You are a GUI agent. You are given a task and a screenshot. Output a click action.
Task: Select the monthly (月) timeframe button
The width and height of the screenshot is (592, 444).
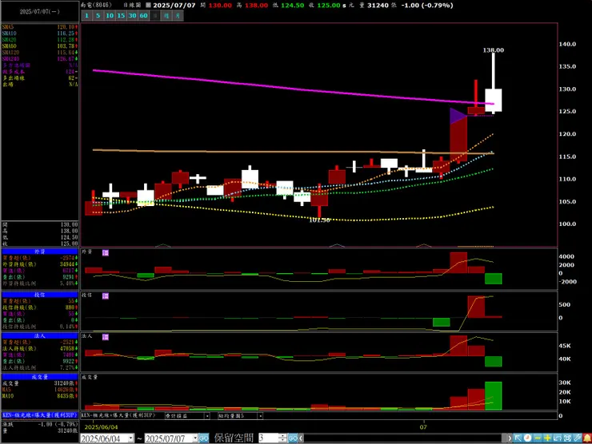[178, 15]
